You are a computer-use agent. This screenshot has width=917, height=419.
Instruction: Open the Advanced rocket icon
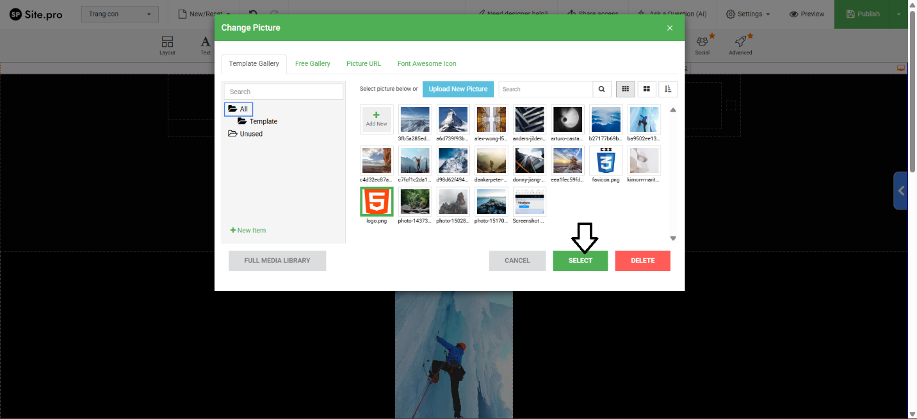740,44
